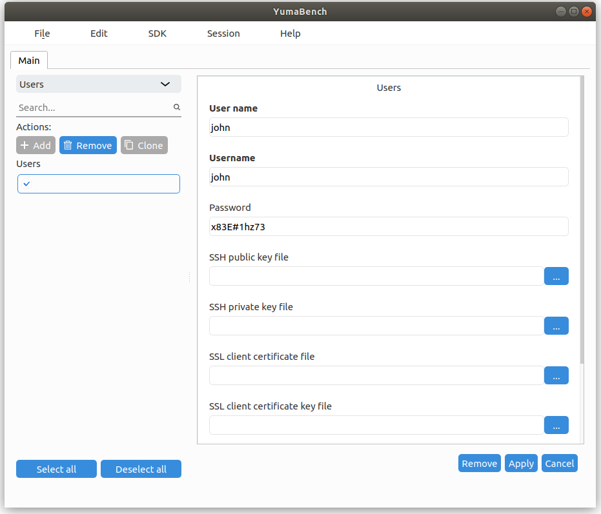601x514 pixels.
Task: Open the Users category dropdown
Action: [99, 84]
